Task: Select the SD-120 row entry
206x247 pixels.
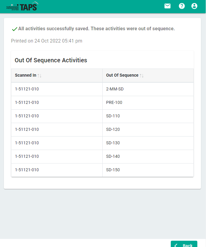Action: pyautogui.click(x=113, y=129)
